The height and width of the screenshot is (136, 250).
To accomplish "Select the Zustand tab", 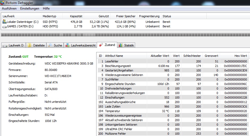I will pyautogui.click(x=107, y=45).
